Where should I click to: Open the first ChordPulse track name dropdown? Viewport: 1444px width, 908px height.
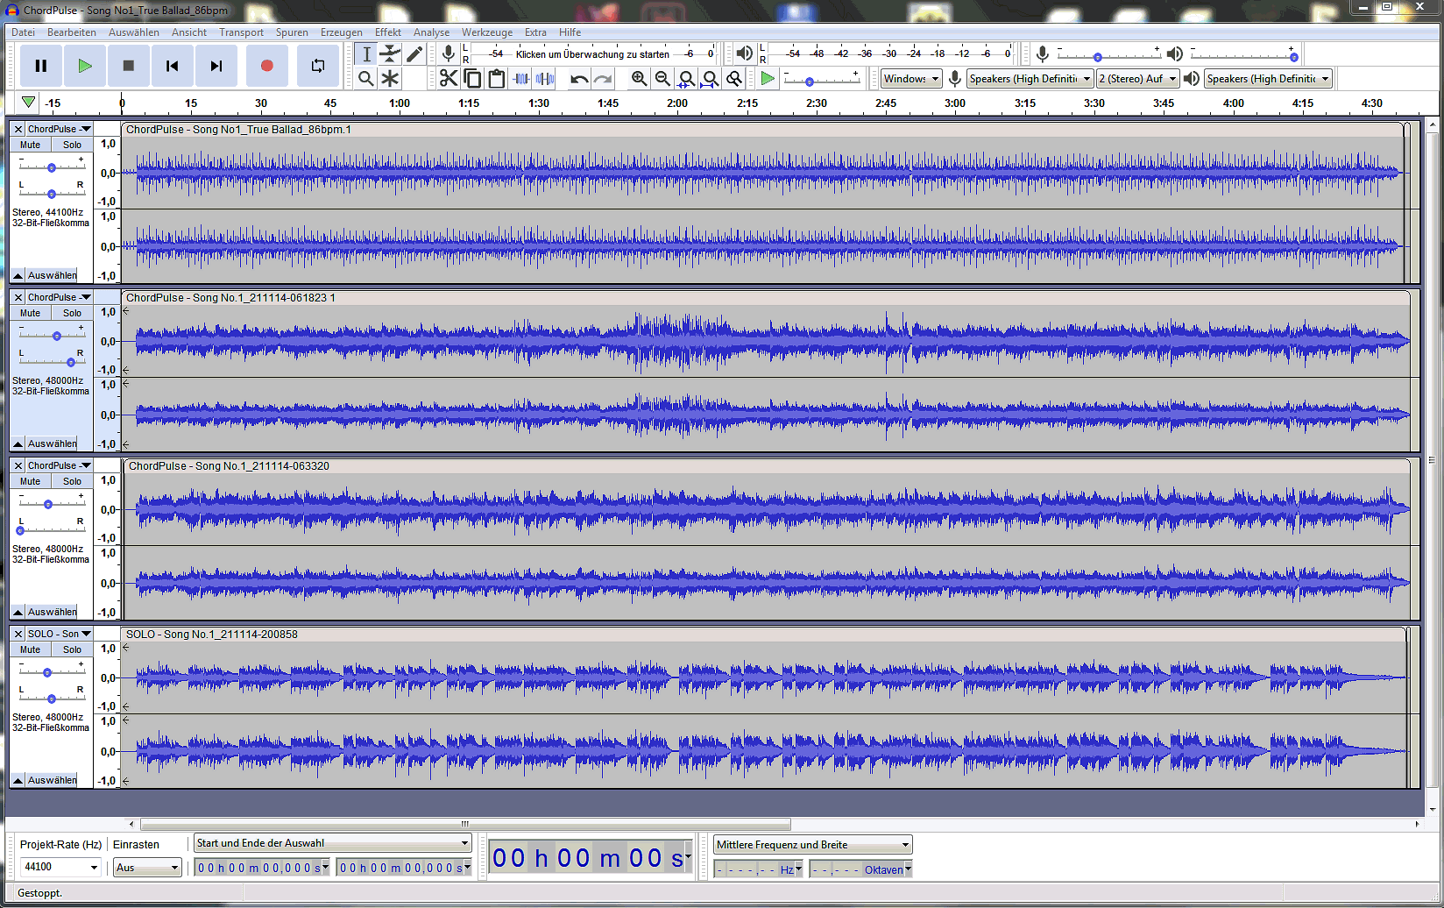coord(59,129)
